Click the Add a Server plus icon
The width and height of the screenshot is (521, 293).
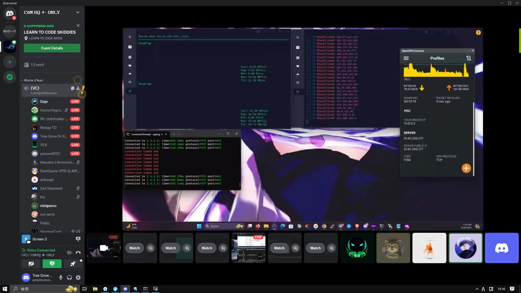pos(10,62)
